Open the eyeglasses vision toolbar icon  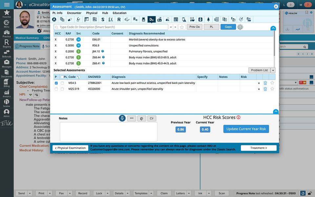(127, 19)
